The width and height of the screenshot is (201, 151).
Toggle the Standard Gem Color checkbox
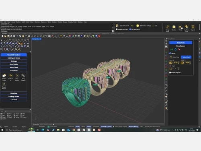(117, 29)
